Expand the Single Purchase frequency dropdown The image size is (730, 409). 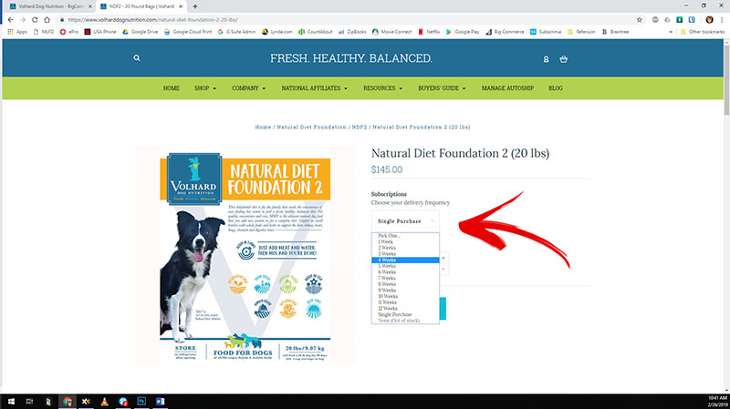pyautogui.click(x=406, y=220)
